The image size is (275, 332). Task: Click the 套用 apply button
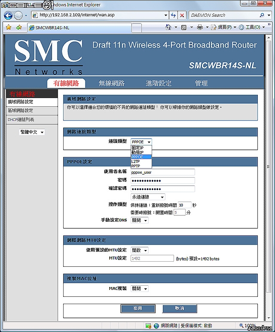(138, 308)
